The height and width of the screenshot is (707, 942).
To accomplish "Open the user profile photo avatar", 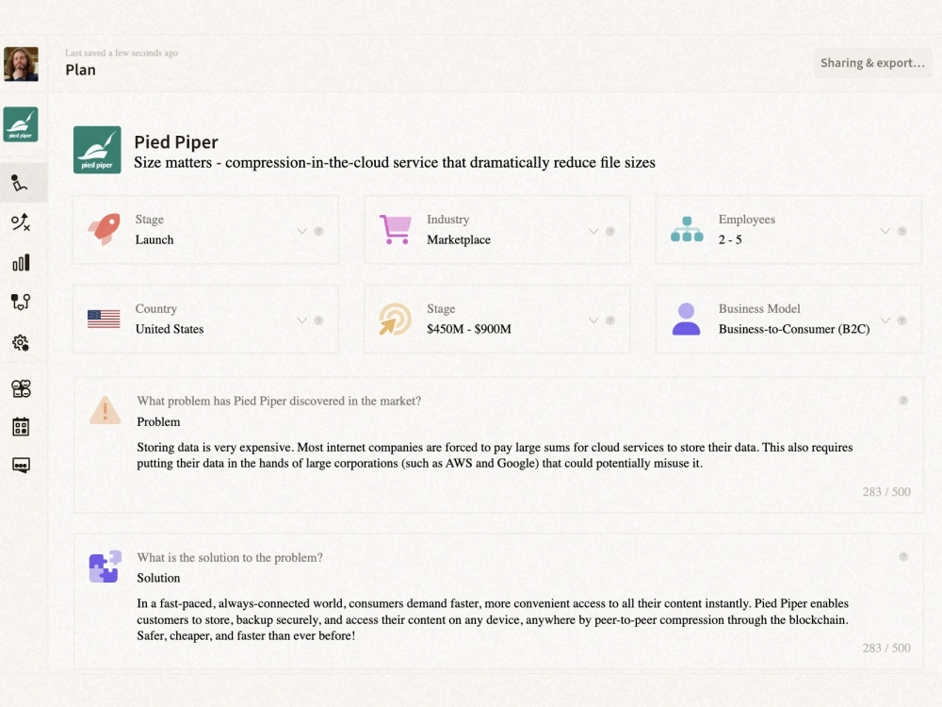I will click(x=21, y=64).
